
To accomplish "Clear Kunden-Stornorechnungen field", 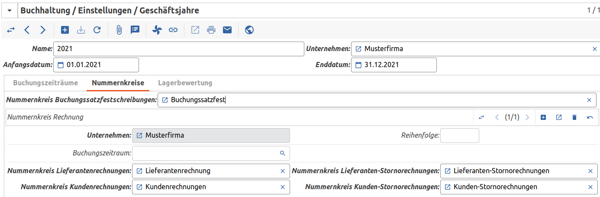I will point(590,187).
